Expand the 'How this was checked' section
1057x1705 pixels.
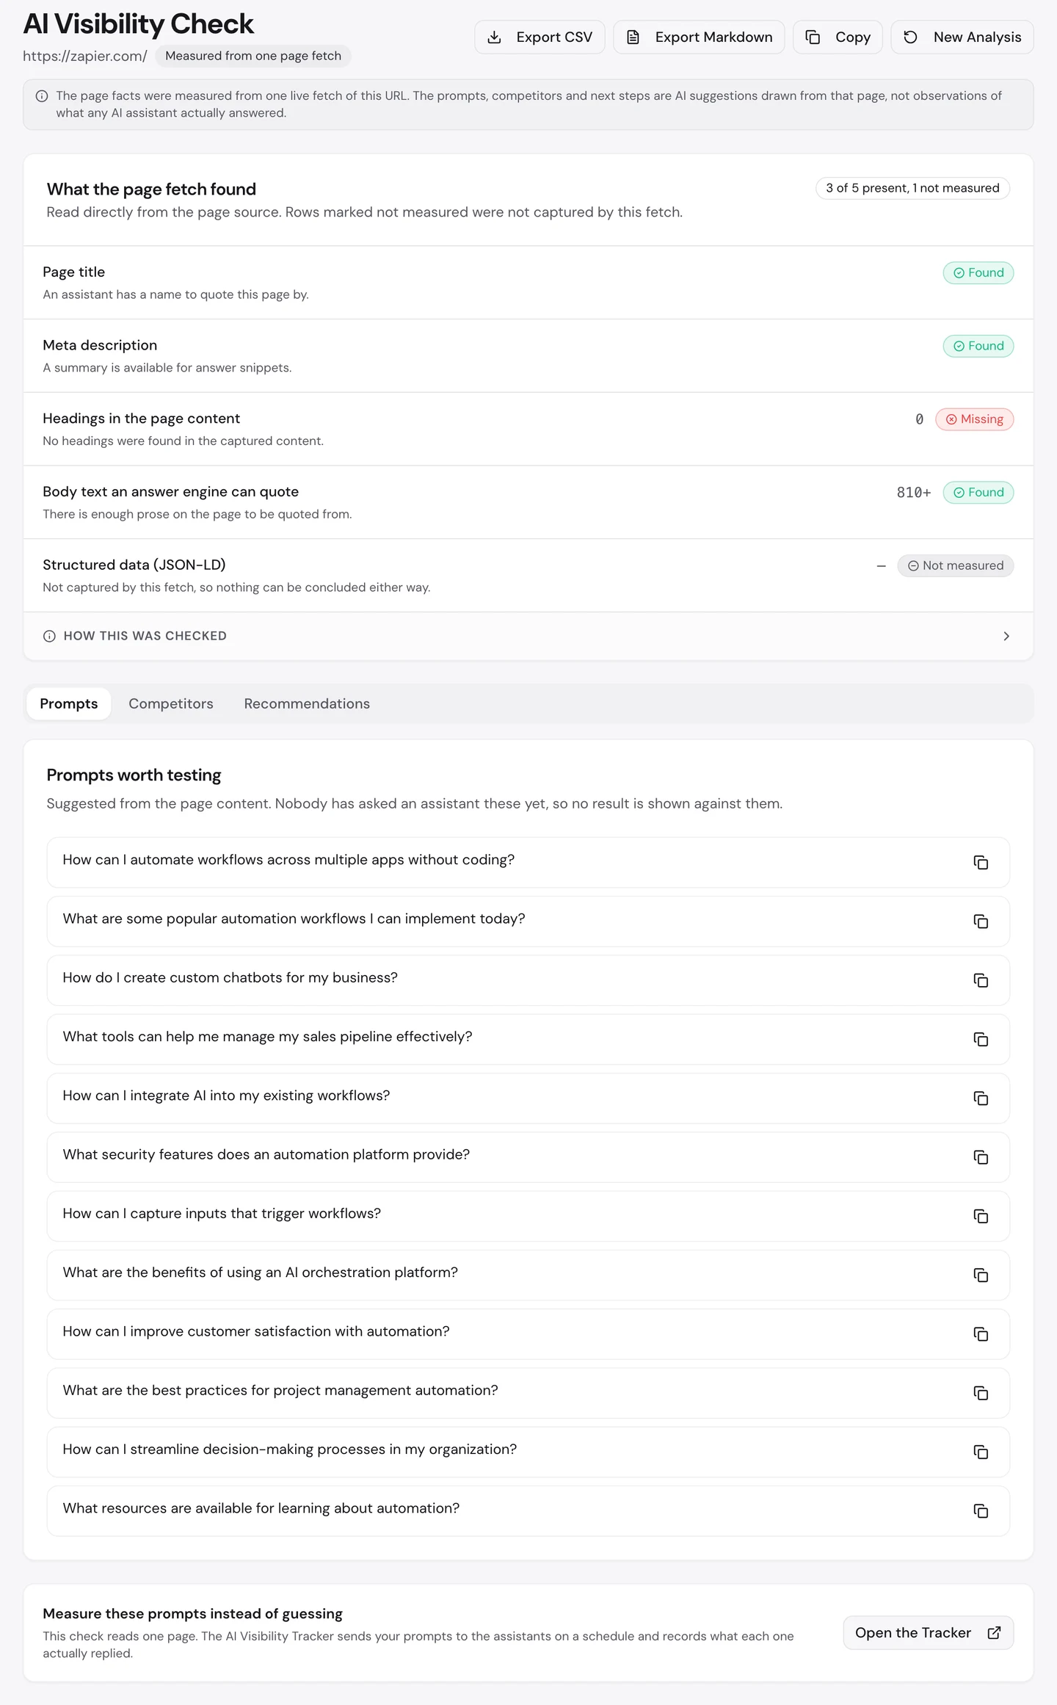[x=528, y=636]
